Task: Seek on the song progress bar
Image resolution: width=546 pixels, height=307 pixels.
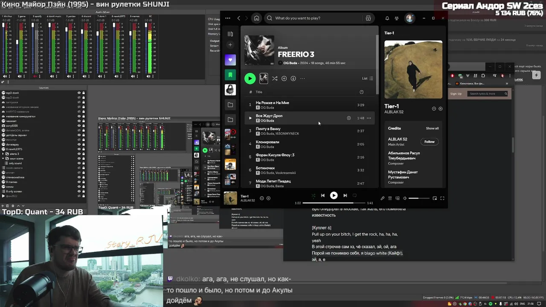Action: point(334,203)
